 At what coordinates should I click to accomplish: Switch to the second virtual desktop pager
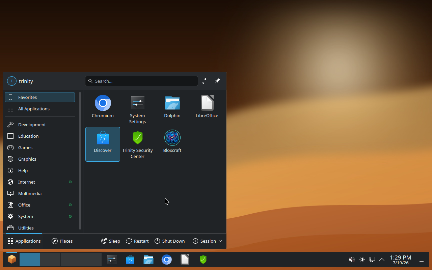coord(50,260)
